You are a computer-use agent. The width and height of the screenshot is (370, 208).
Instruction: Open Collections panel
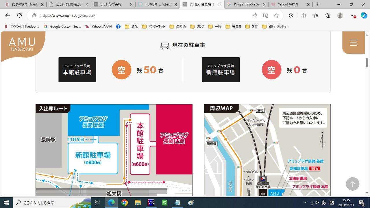coord(328,16)
